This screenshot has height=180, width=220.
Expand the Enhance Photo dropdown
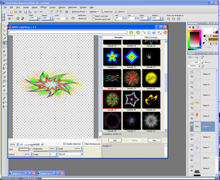pyautogui.click(x=79, y=12)
